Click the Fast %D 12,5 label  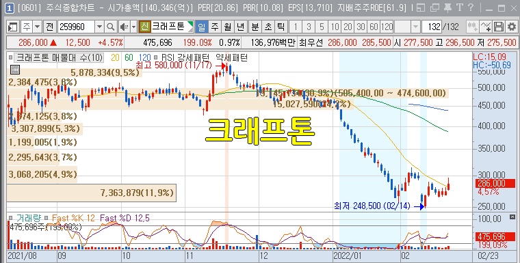[x=125, y=218]
